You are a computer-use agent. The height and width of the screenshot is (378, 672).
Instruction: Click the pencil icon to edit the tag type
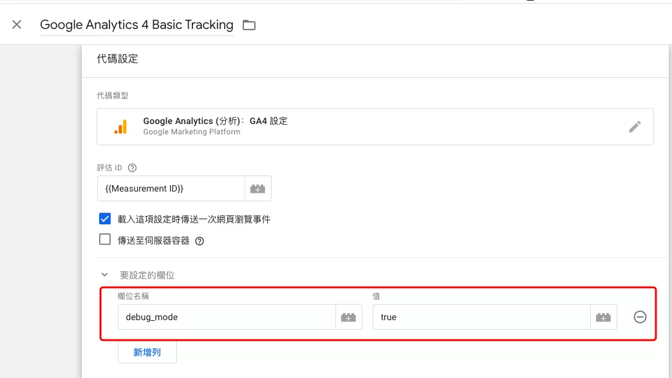point(635,126)
